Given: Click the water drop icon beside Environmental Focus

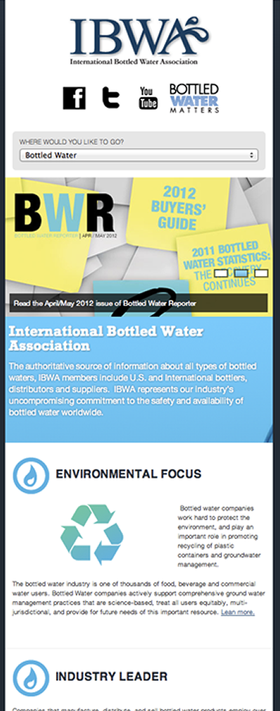Looking at the screenshot, I should (x=31, y=475).
